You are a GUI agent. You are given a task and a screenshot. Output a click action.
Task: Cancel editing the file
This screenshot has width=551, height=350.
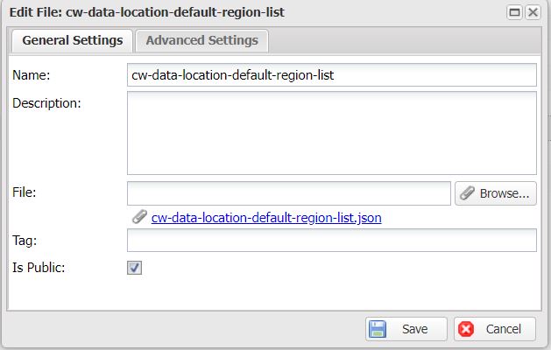(494, 329)
